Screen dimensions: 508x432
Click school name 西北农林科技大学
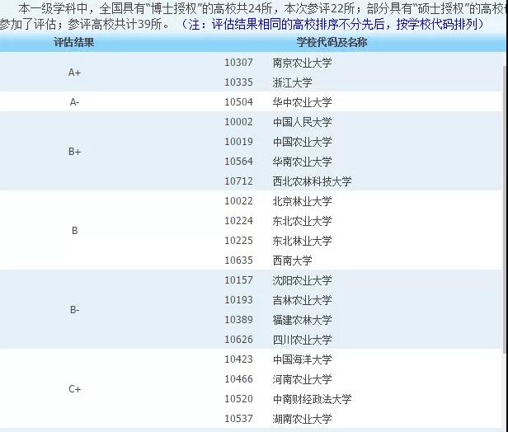312,181
